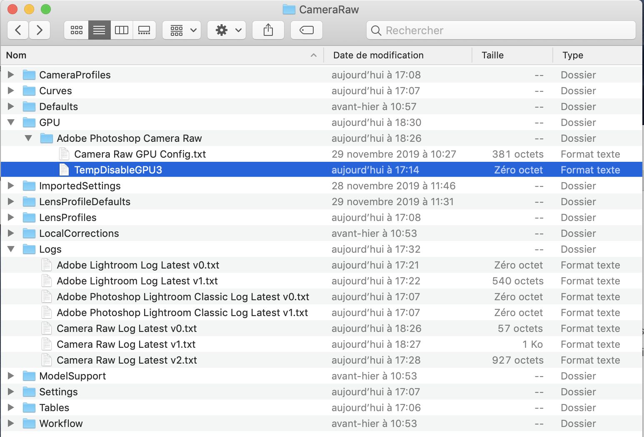Switch to gallery view
The image size is (644, 437).
click(x=144, y=30)
